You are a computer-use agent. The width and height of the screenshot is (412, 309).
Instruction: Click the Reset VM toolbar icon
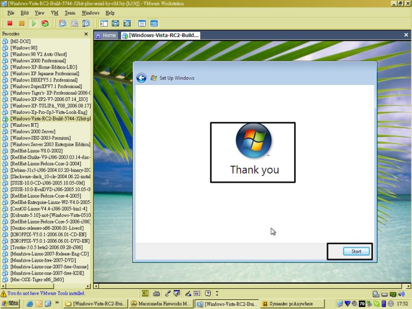[x=45, y=23]
